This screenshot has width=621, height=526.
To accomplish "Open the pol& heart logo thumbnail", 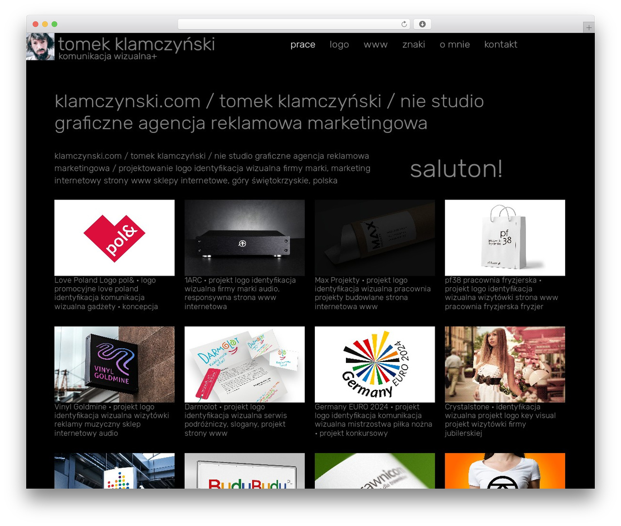I will coord(114,238).
